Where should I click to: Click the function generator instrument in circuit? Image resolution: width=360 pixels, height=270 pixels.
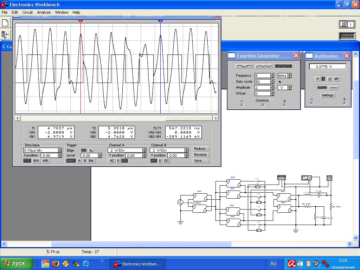tap(282, 178)
